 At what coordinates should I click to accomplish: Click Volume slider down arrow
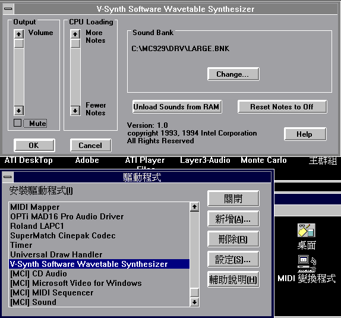[x=19, y=111]
